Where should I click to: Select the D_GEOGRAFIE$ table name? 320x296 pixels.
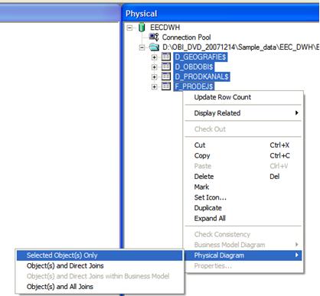(x=201, y=57)
